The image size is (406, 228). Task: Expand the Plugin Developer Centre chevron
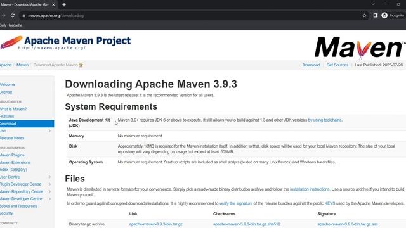pos(49,184)
